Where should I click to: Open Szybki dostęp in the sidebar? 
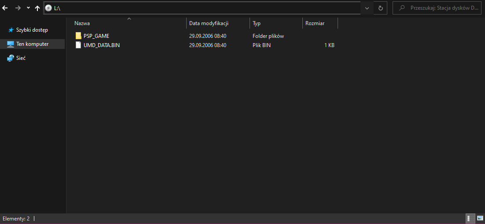pos(32,30)
